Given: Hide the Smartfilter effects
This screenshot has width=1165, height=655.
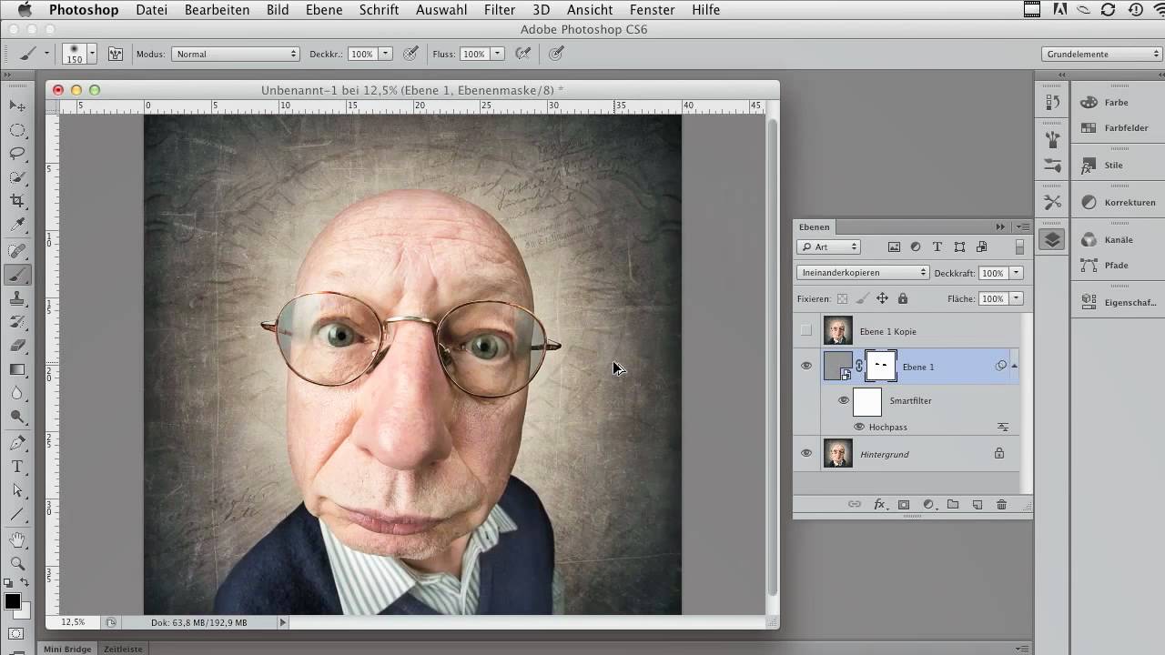Looking at the screenshot, I should pyautogui.click(x=844, y=400).
